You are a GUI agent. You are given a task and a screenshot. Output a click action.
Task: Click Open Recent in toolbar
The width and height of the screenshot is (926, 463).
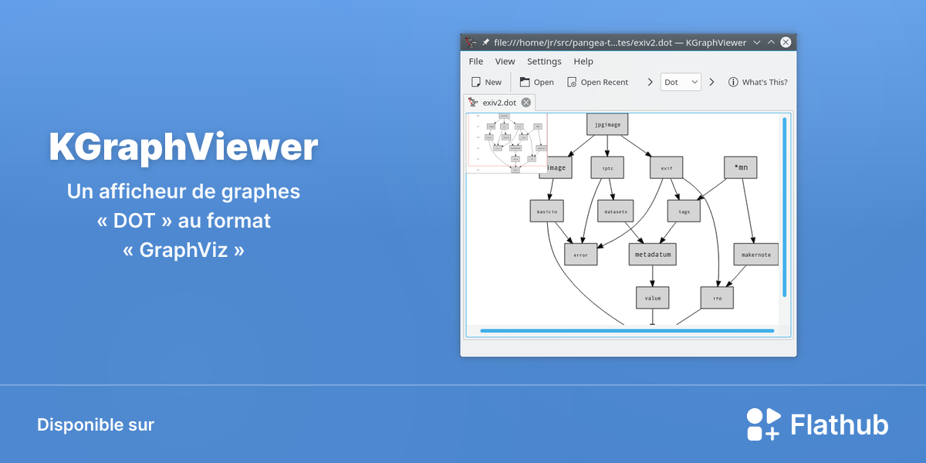click(597, 82)
